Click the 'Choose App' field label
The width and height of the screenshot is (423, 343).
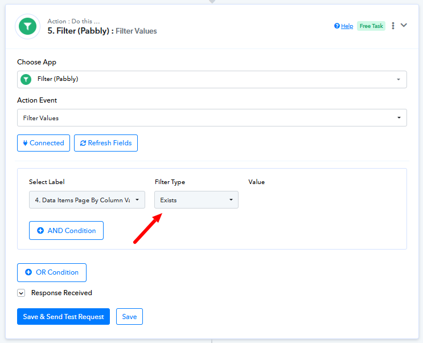pos(36,62)
